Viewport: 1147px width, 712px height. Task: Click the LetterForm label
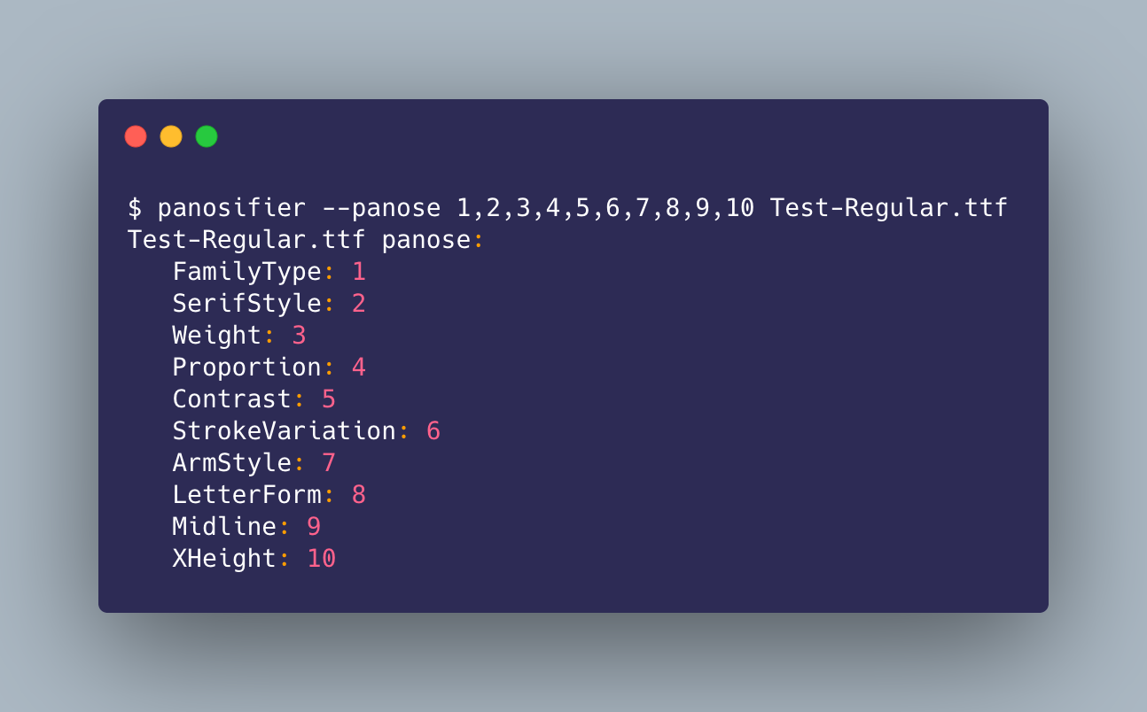pos(246,495)
